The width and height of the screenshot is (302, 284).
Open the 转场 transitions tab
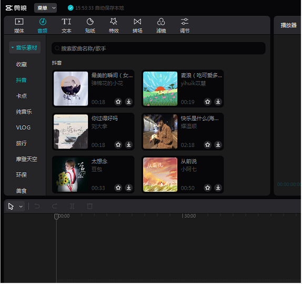[137, 25]
